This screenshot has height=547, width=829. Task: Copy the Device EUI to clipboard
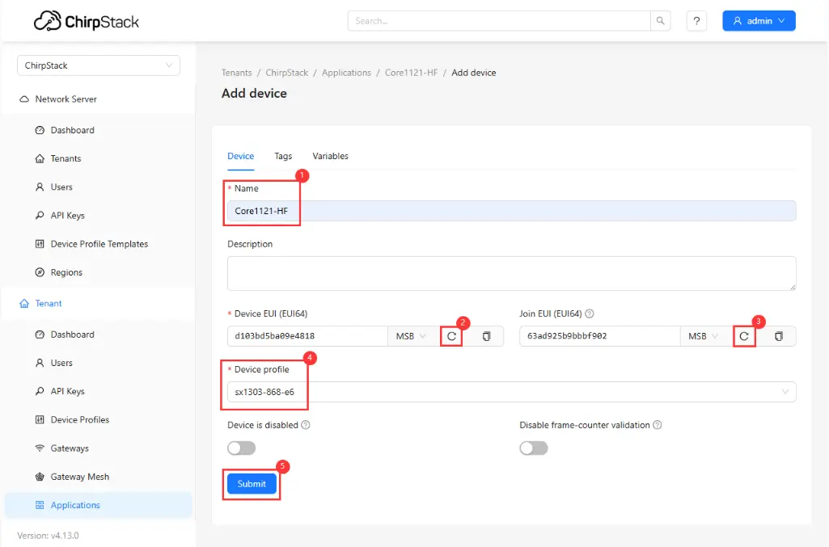[x=486, y=336]
